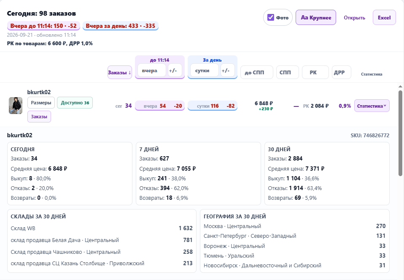This screenshot has width=404, height=280.
Task: Click the Склад продавца Чашниково row
Action: click(102, 252)
